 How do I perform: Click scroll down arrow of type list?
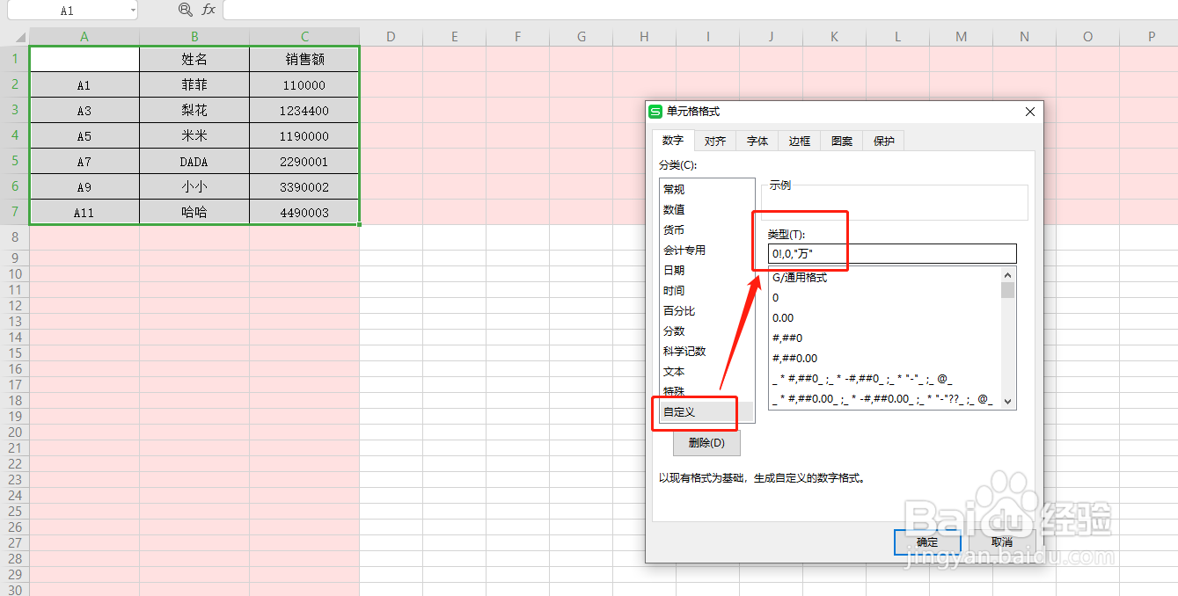[1008, 402]
